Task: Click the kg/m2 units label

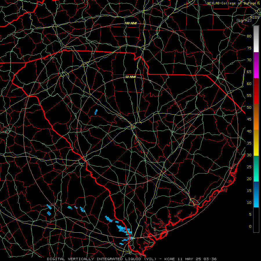Action: click(x=244, y=20)
